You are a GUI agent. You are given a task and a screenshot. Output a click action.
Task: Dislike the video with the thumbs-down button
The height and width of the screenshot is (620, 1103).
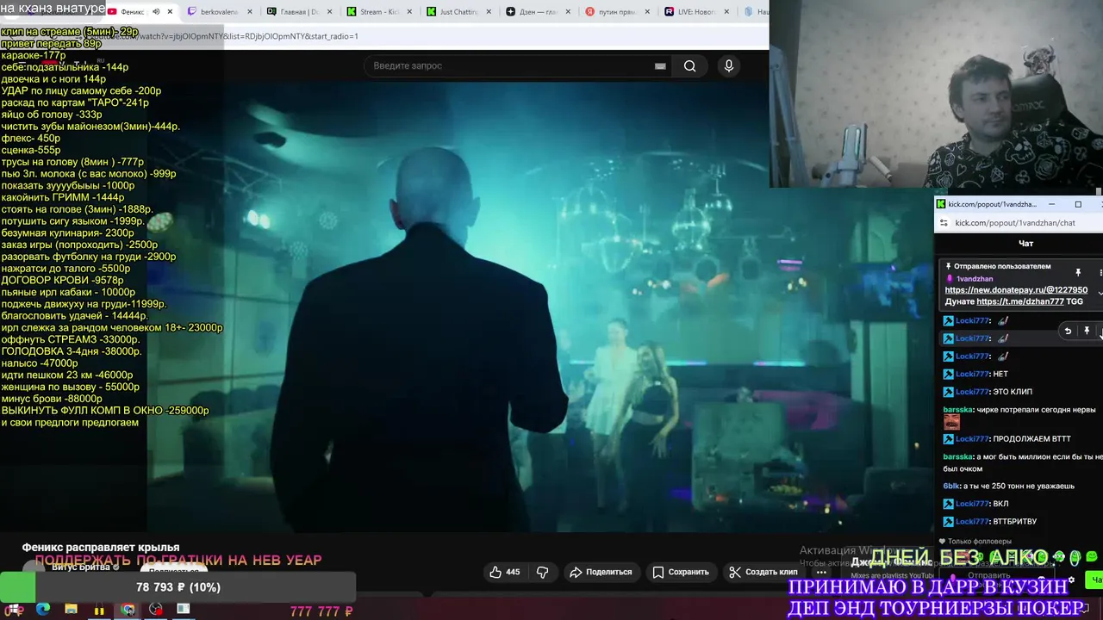[x=543, y=572]
